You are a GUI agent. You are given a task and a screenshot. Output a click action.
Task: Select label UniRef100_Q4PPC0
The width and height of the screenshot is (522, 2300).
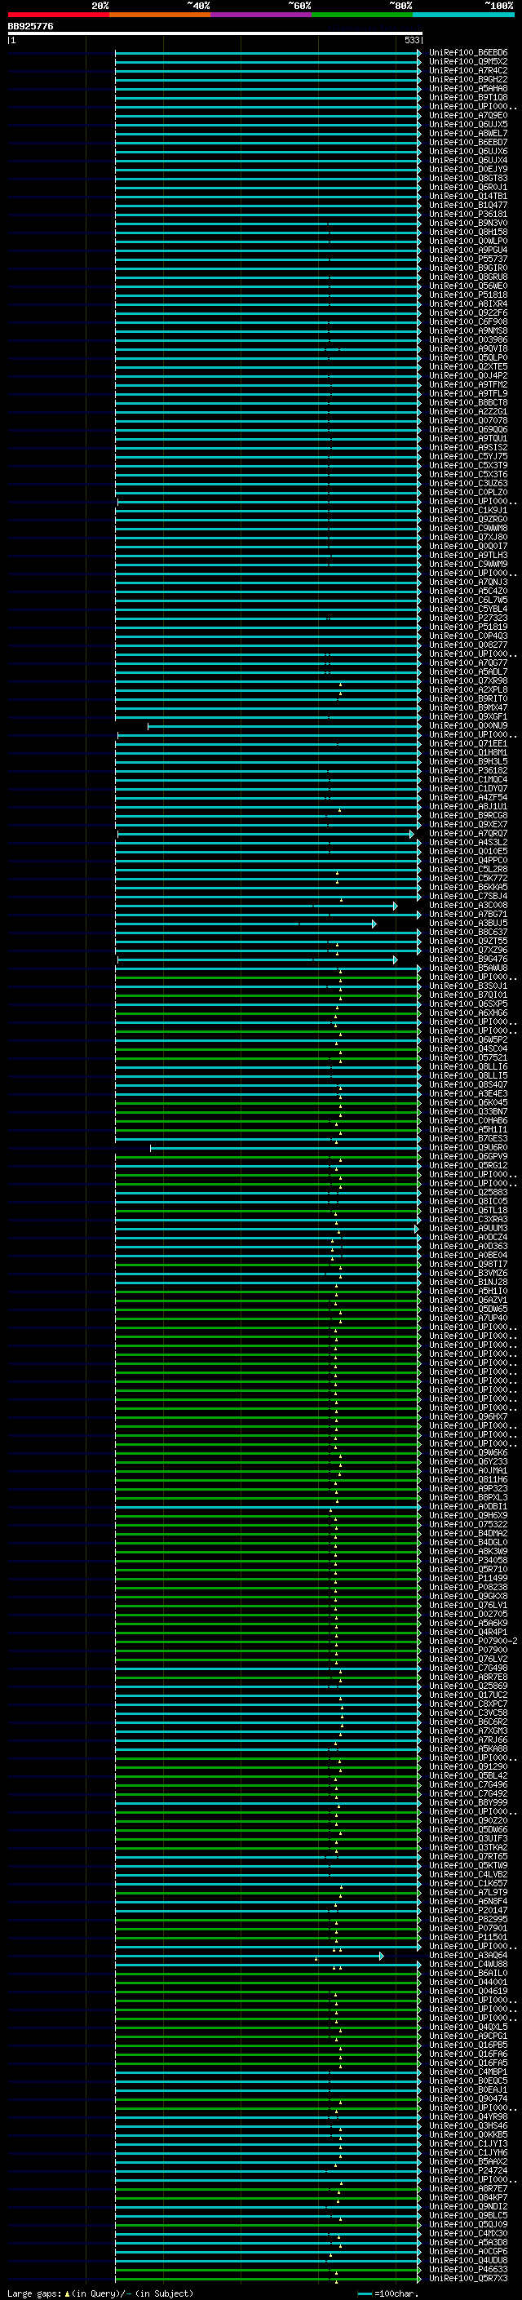click(468, 861)
